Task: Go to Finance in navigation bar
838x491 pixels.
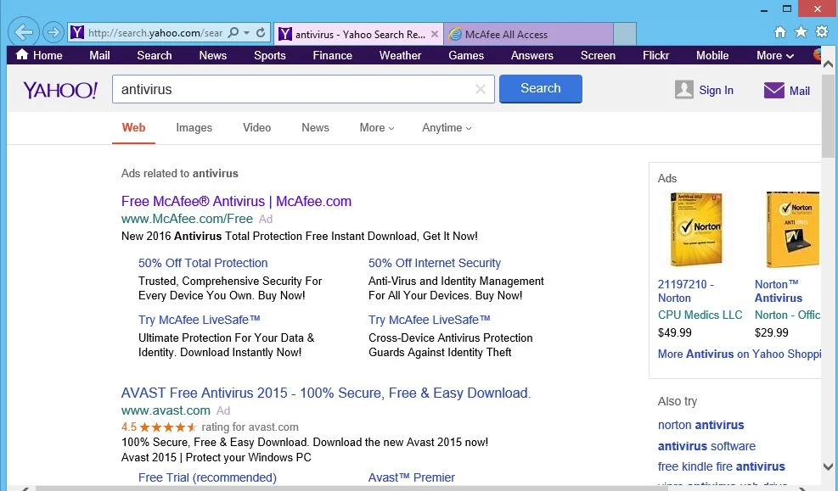Action: [333, 55]
